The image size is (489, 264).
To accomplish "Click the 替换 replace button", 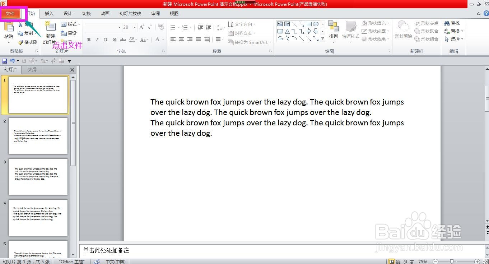I will pos(454,31).
